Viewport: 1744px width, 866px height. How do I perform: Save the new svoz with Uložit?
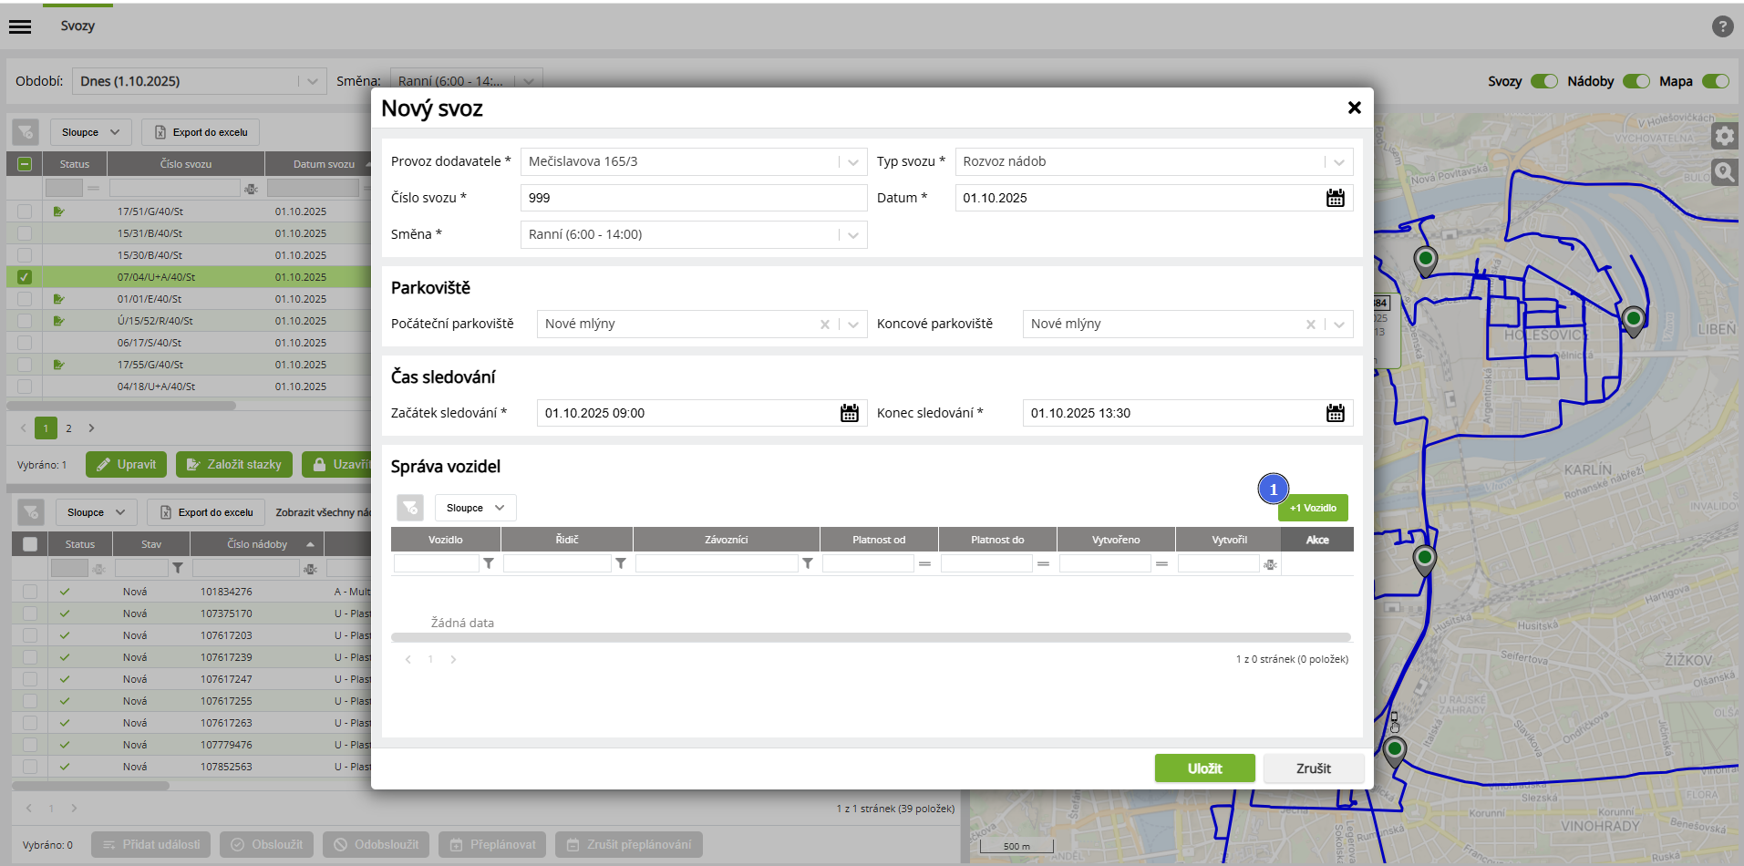coord(1204,768)
